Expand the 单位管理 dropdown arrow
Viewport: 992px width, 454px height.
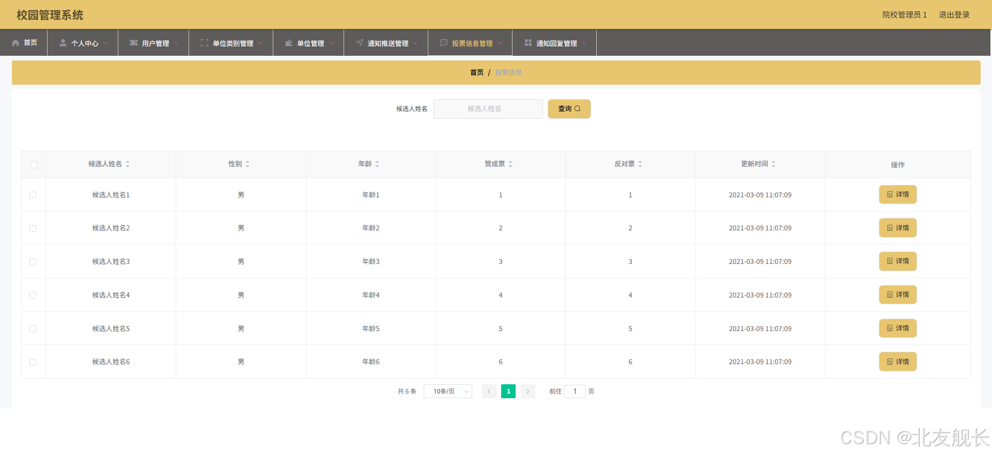coord(331,43)
